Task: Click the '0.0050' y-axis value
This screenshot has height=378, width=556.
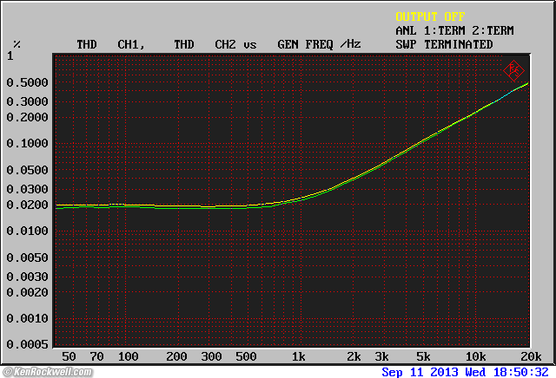Action: coord(27,257)
